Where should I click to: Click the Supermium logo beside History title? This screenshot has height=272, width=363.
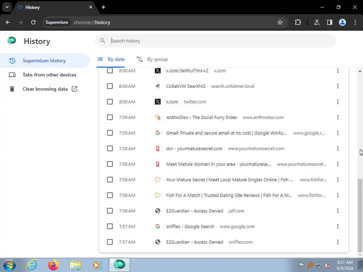click(x=12, y=41)
